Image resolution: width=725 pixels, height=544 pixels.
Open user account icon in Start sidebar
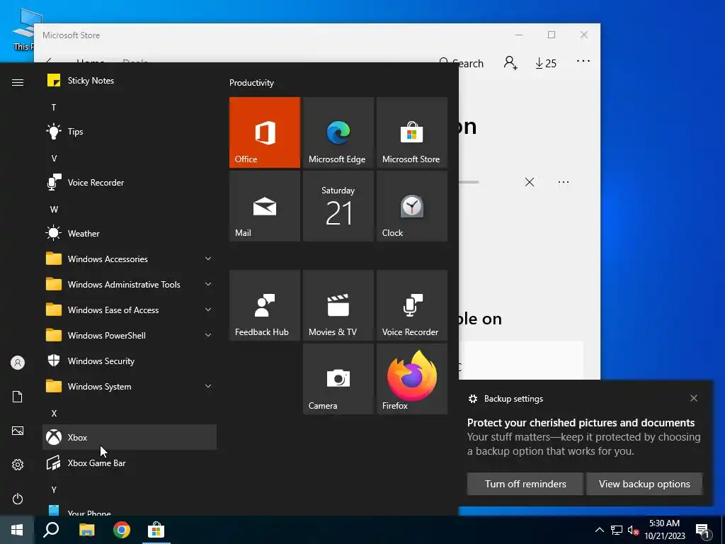tap(18, 363)
